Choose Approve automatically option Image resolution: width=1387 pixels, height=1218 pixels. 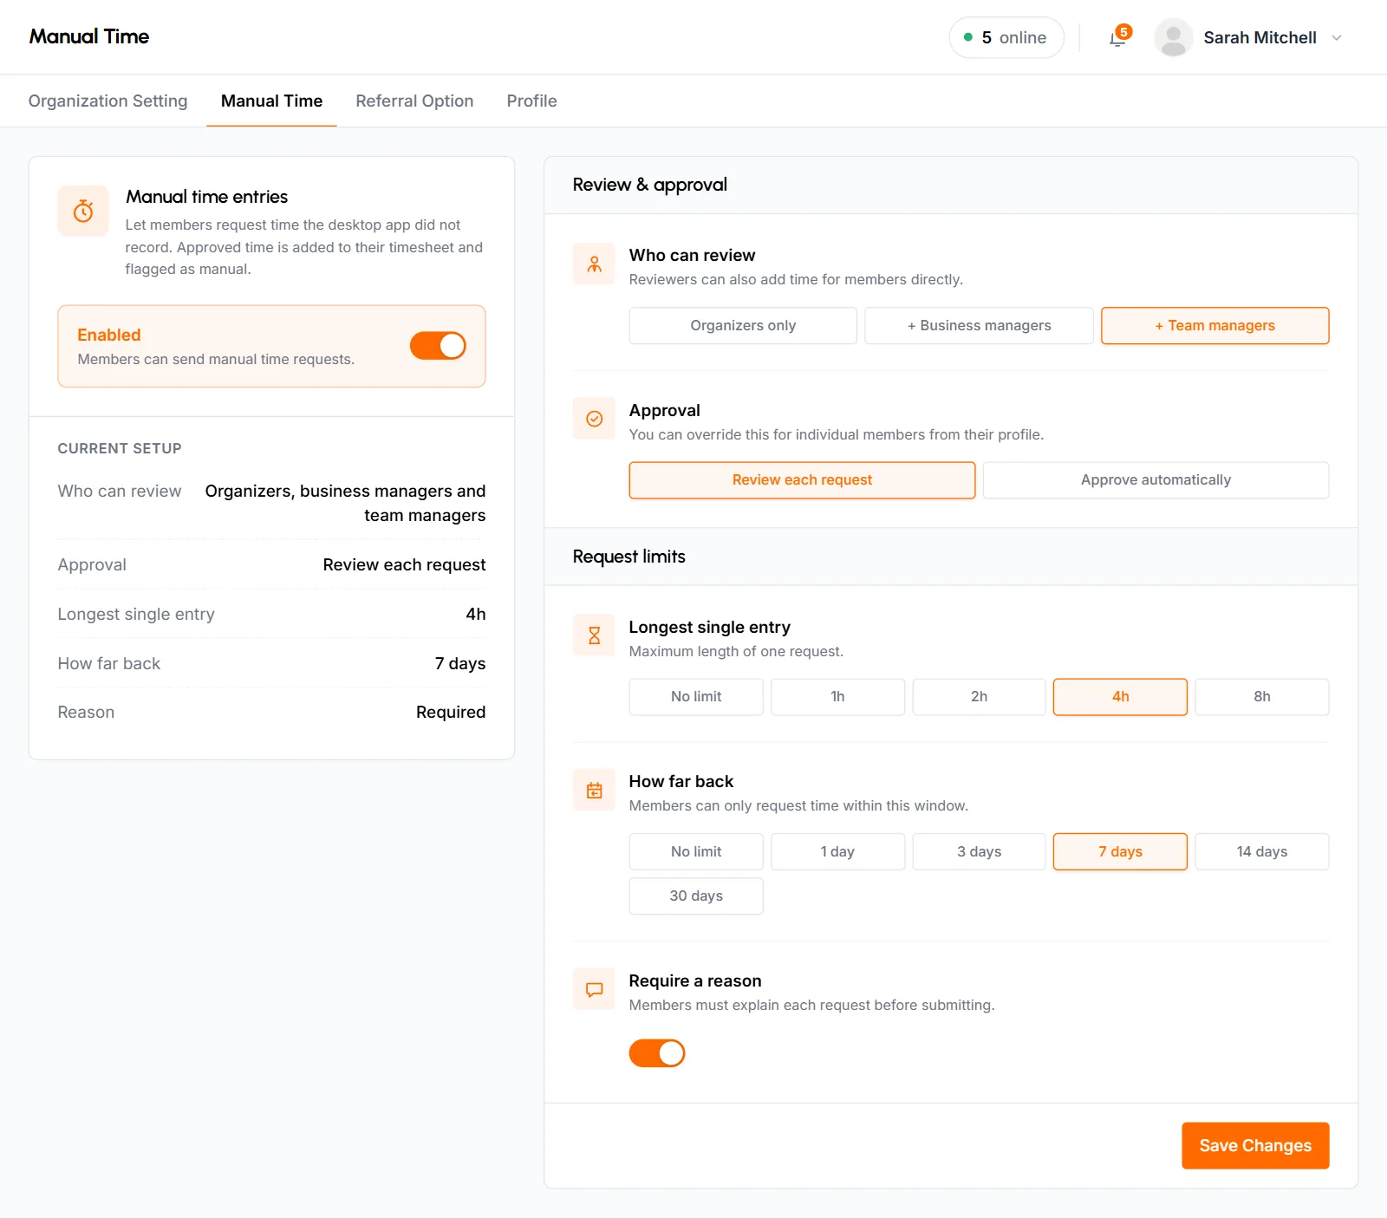click(1156, 480)
